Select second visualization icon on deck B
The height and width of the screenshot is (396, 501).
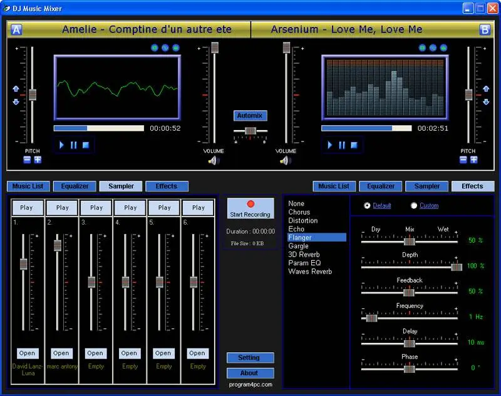tap(433, 48)
